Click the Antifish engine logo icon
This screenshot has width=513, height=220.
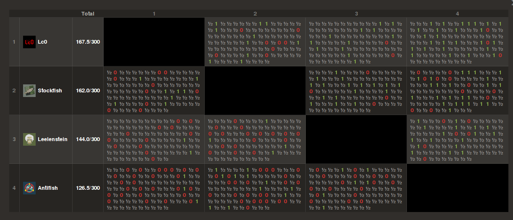point(29,188)
